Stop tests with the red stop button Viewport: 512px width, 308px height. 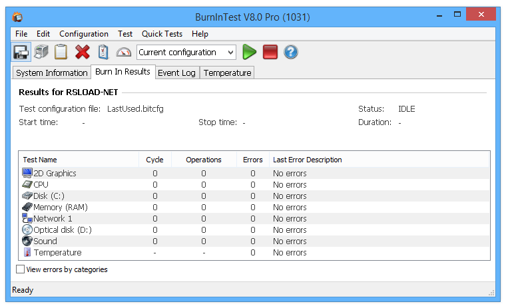pyautogui.click(x=270, y=52)
